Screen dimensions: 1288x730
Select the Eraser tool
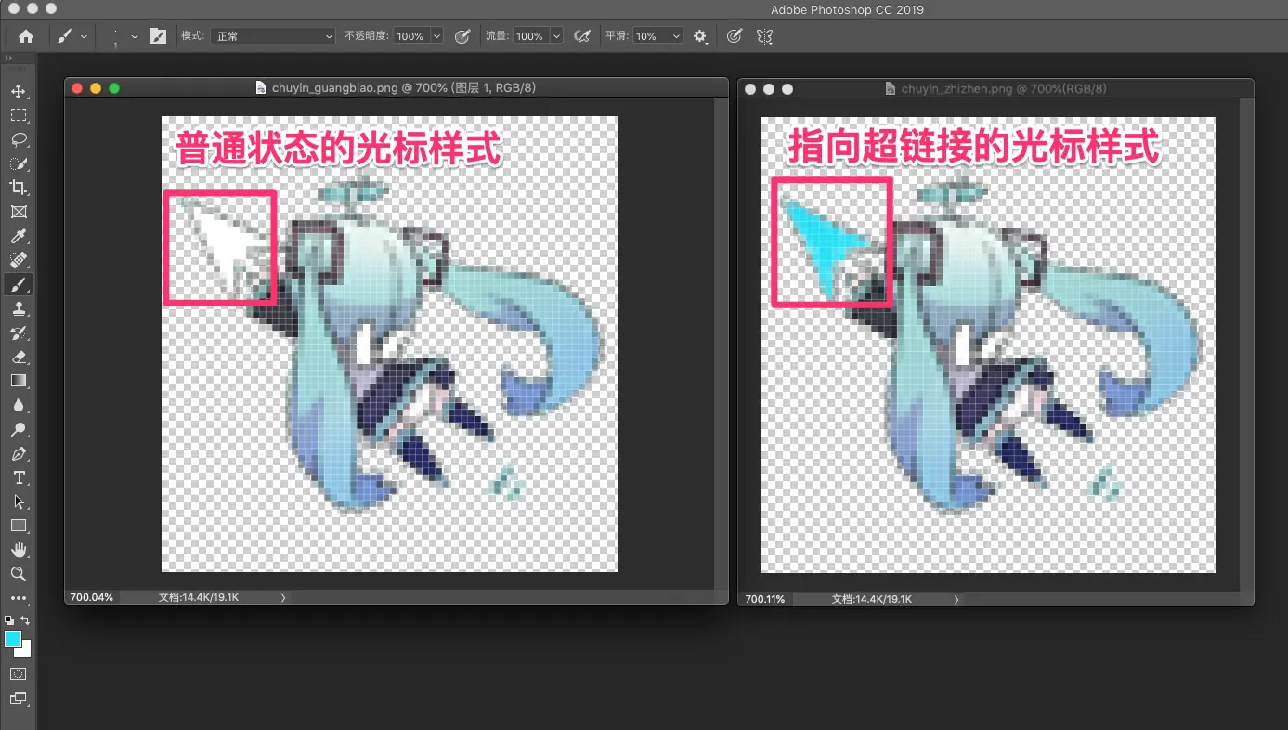[18, 357]
